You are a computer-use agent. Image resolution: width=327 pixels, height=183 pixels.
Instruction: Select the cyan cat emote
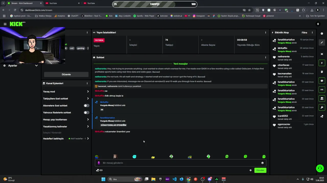[134, 157]
